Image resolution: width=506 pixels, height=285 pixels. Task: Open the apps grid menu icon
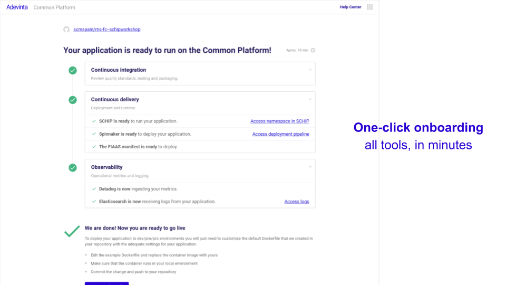click(x=370, y=7)
